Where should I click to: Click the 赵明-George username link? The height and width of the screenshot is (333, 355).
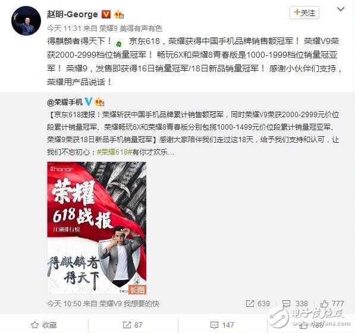73,14
